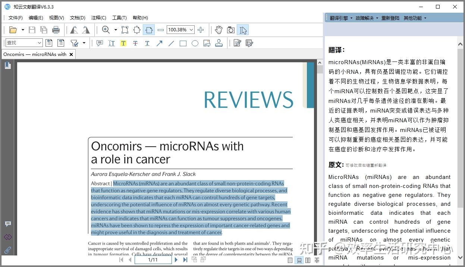Select the underline text tool
The width and height of the screenshot is (465, 267).
point(147,43)
